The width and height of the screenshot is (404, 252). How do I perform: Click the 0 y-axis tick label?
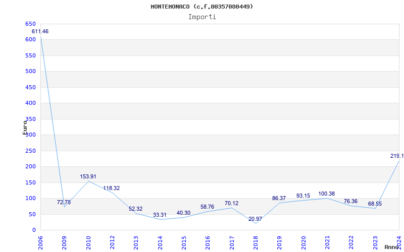click(34, 230)
